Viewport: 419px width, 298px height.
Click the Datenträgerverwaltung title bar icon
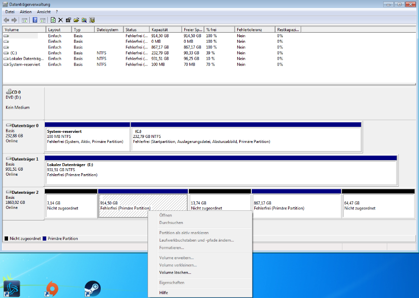5,4
